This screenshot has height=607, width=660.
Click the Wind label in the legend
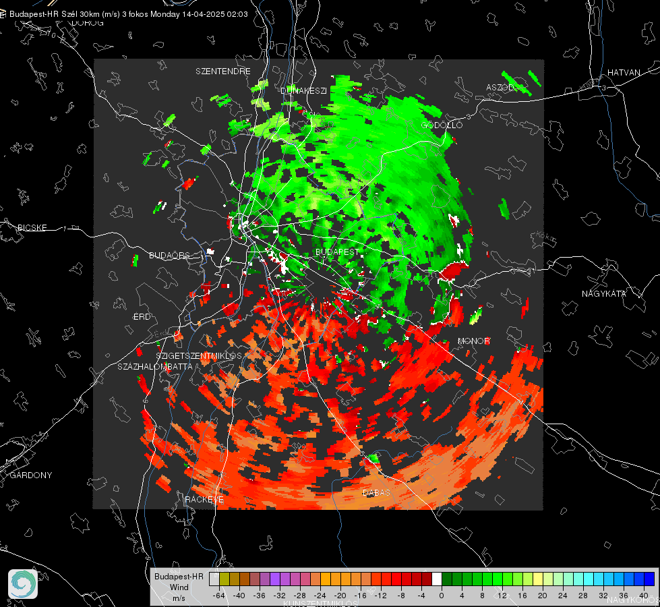(x=179, y=587)
